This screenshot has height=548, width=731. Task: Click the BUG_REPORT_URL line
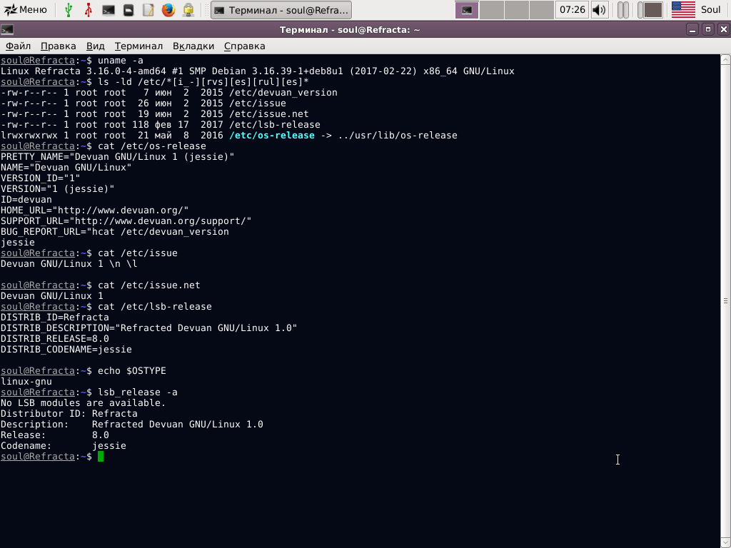coord(115,232)
